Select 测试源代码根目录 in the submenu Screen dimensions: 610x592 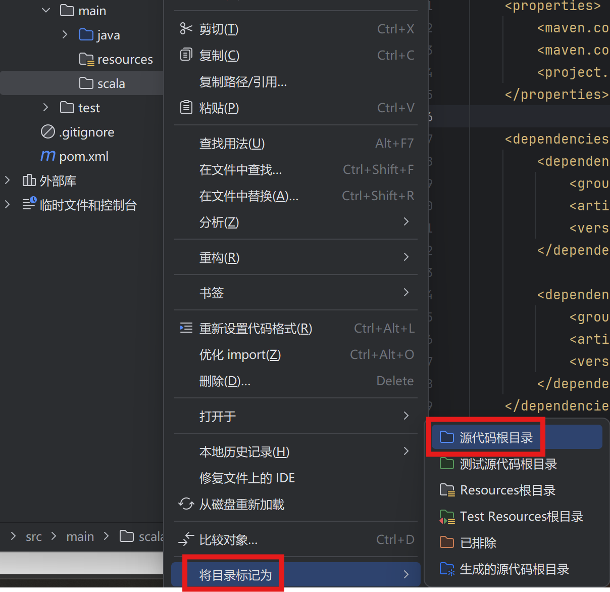[x=517, y=463]
